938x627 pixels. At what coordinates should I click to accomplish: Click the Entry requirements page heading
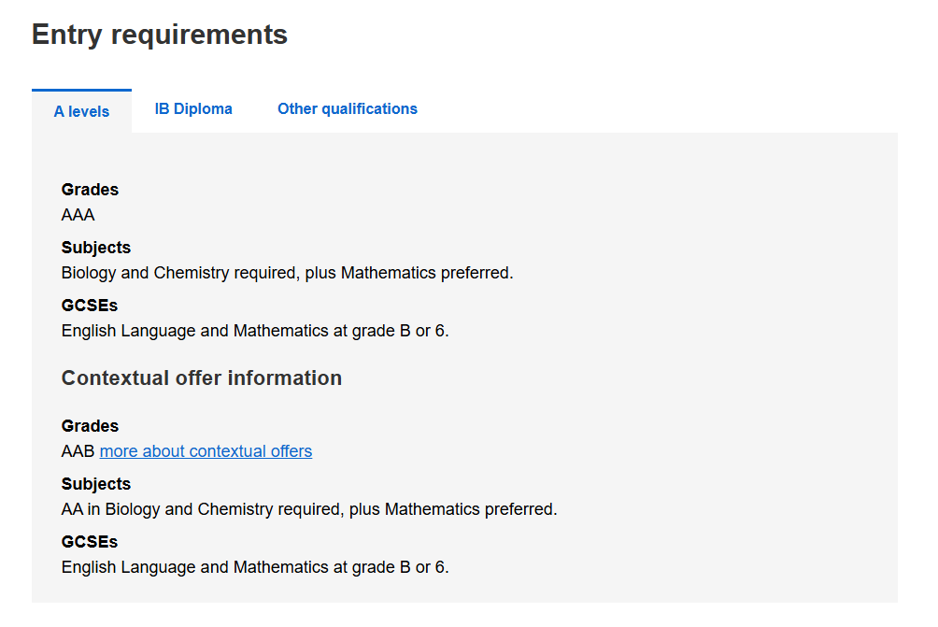pyautogui.click(x=160, y=35)
